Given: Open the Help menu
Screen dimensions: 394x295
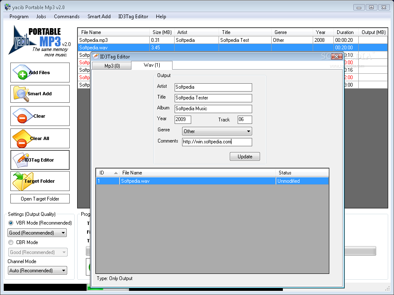Looking at the screenshot, I should coord(161,17).
